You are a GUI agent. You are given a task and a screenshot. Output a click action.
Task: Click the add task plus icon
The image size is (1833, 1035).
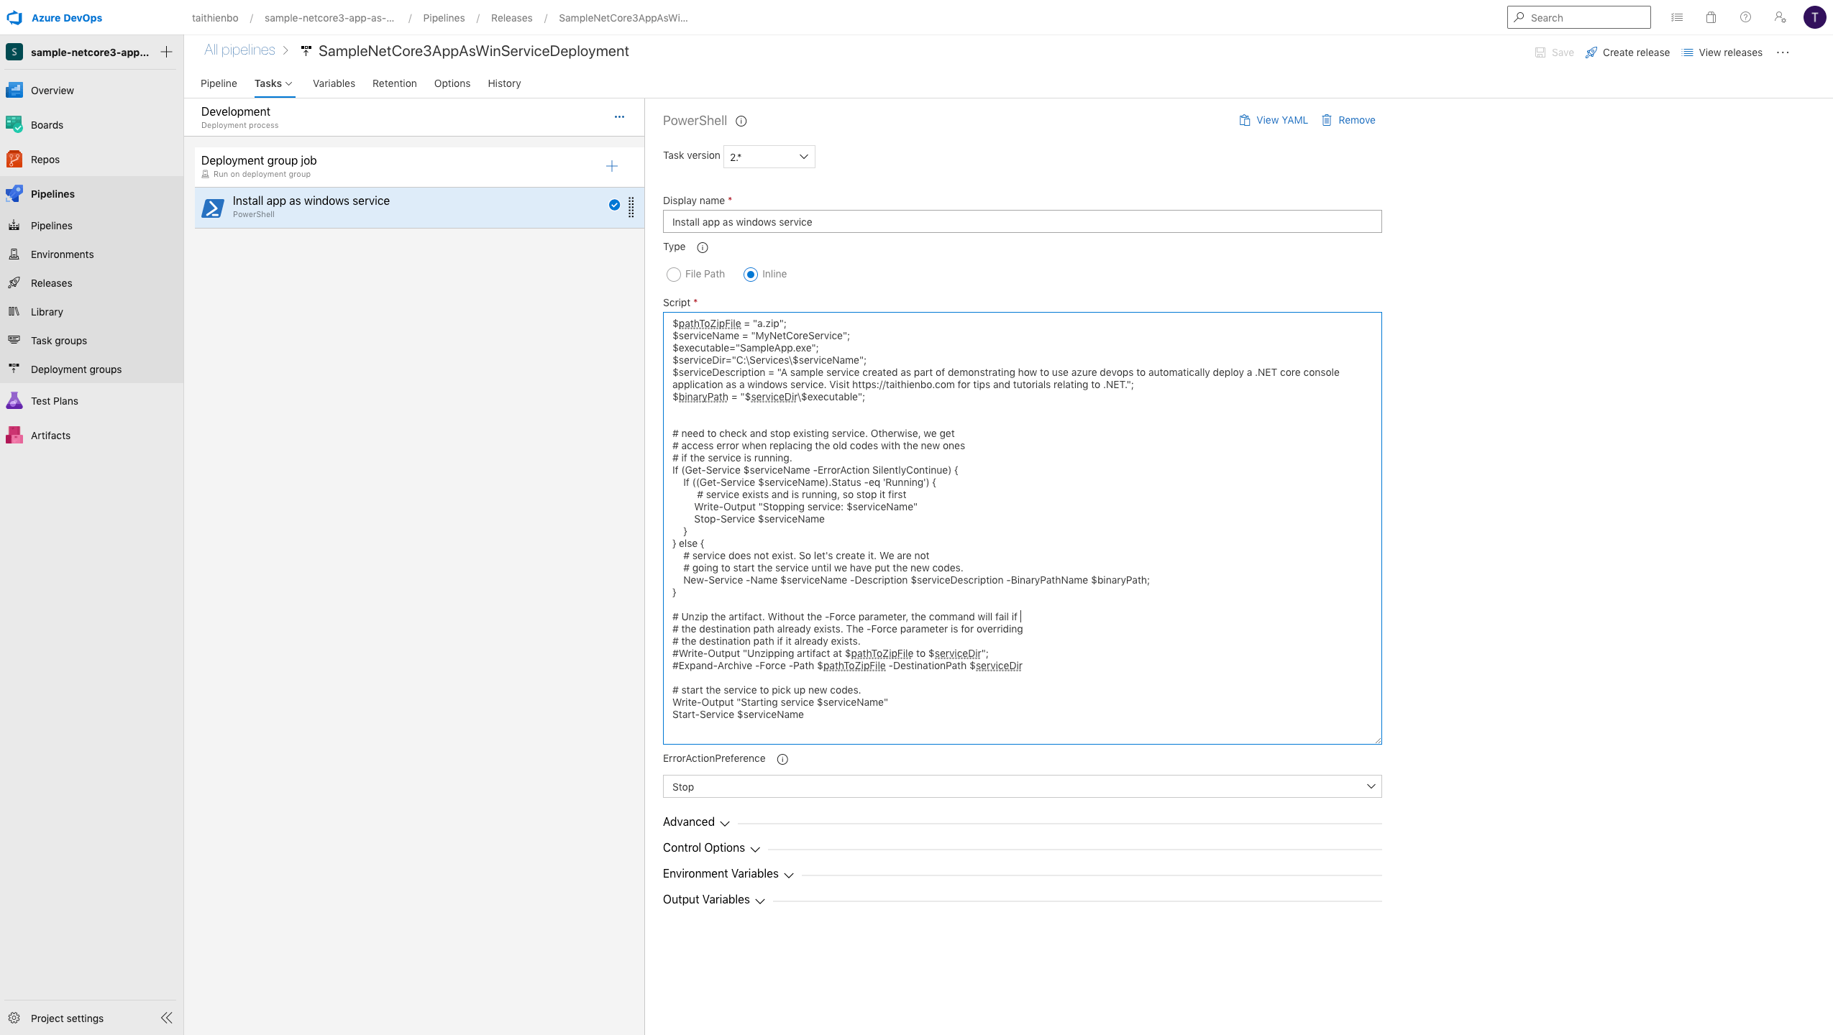click(611, 167)
